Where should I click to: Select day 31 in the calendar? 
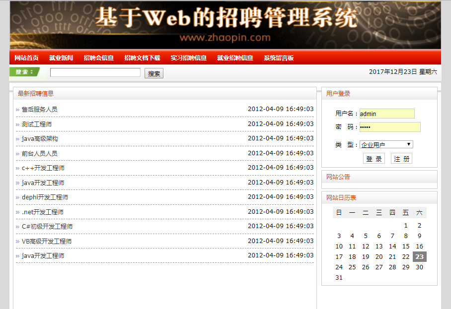click(339, 278)
